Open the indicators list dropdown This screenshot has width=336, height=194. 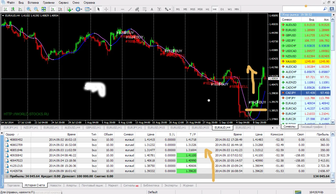[70, 9]
